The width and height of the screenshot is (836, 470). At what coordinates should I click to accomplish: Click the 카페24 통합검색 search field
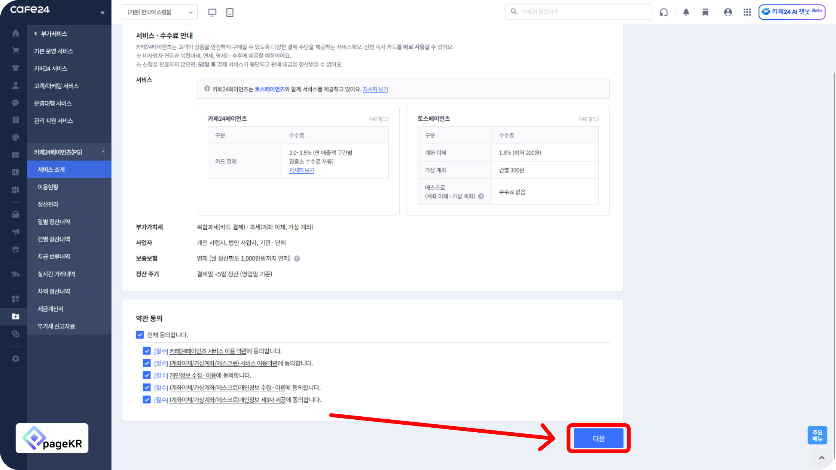coord(583,12)
